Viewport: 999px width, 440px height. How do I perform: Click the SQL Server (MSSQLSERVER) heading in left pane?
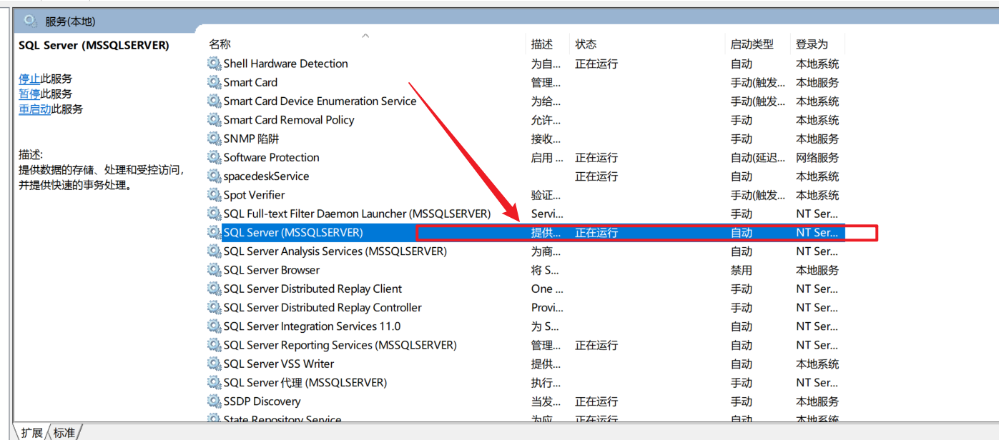click(x=94, y=45)
